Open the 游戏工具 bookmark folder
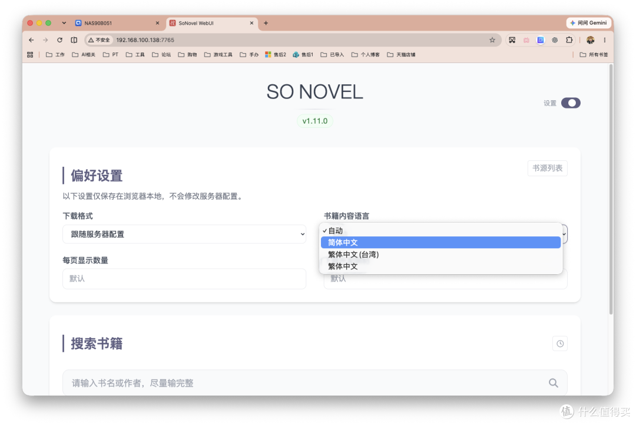 (x=218, y=54)
